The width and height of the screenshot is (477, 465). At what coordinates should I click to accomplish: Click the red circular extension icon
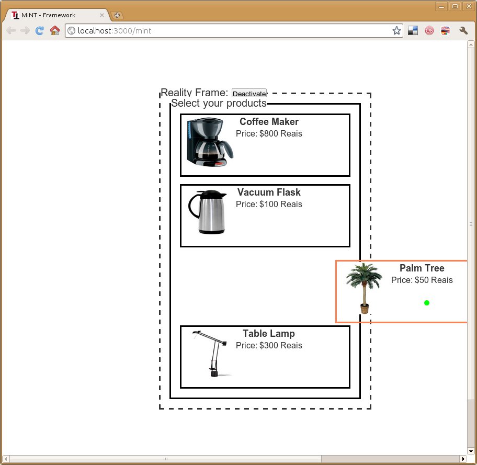[429, 31]
